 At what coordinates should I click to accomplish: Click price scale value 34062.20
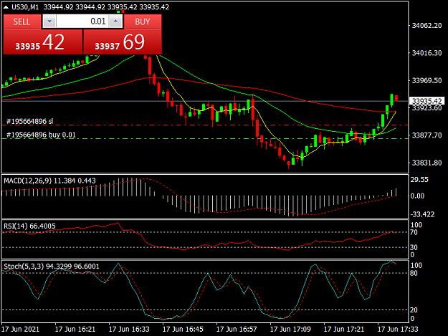pos(427,26)
